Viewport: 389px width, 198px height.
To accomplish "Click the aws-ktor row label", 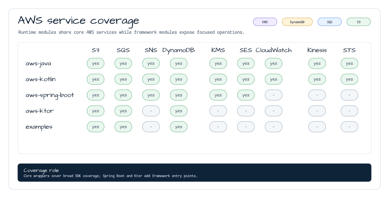I will tap(40, 111).
